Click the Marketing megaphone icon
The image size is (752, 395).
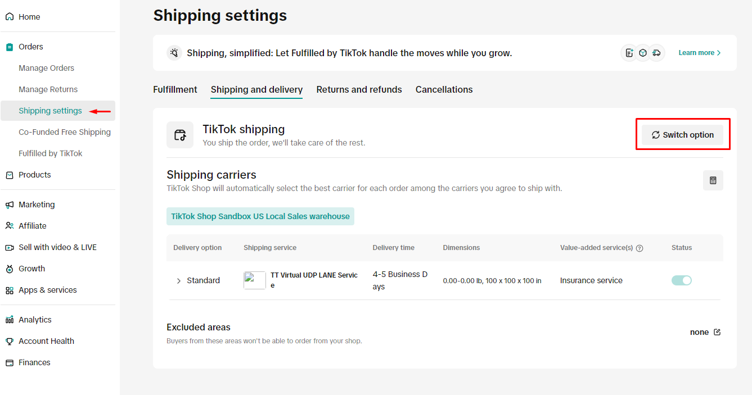tap(10, 205)
